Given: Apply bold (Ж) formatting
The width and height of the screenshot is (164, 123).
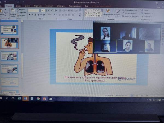Looking at the screenshot, I should 29,15.
